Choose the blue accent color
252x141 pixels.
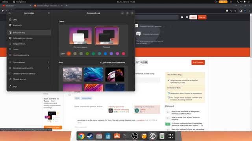(106, 54)
